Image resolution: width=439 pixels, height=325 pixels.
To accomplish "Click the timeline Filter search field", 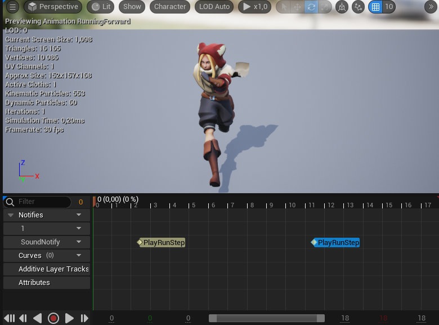I will point(38,202).
